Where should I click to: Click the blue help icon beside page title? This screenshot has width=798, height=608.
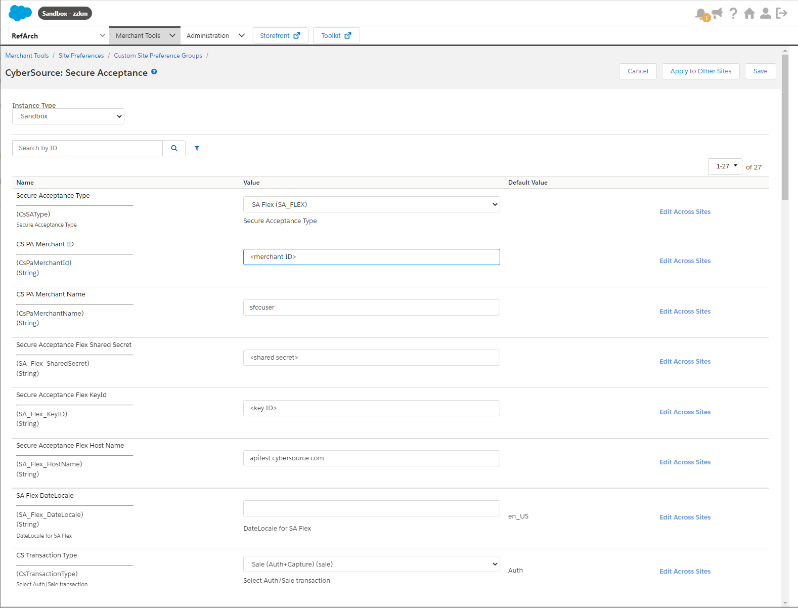pyautogui.click(x=154, y=72)
